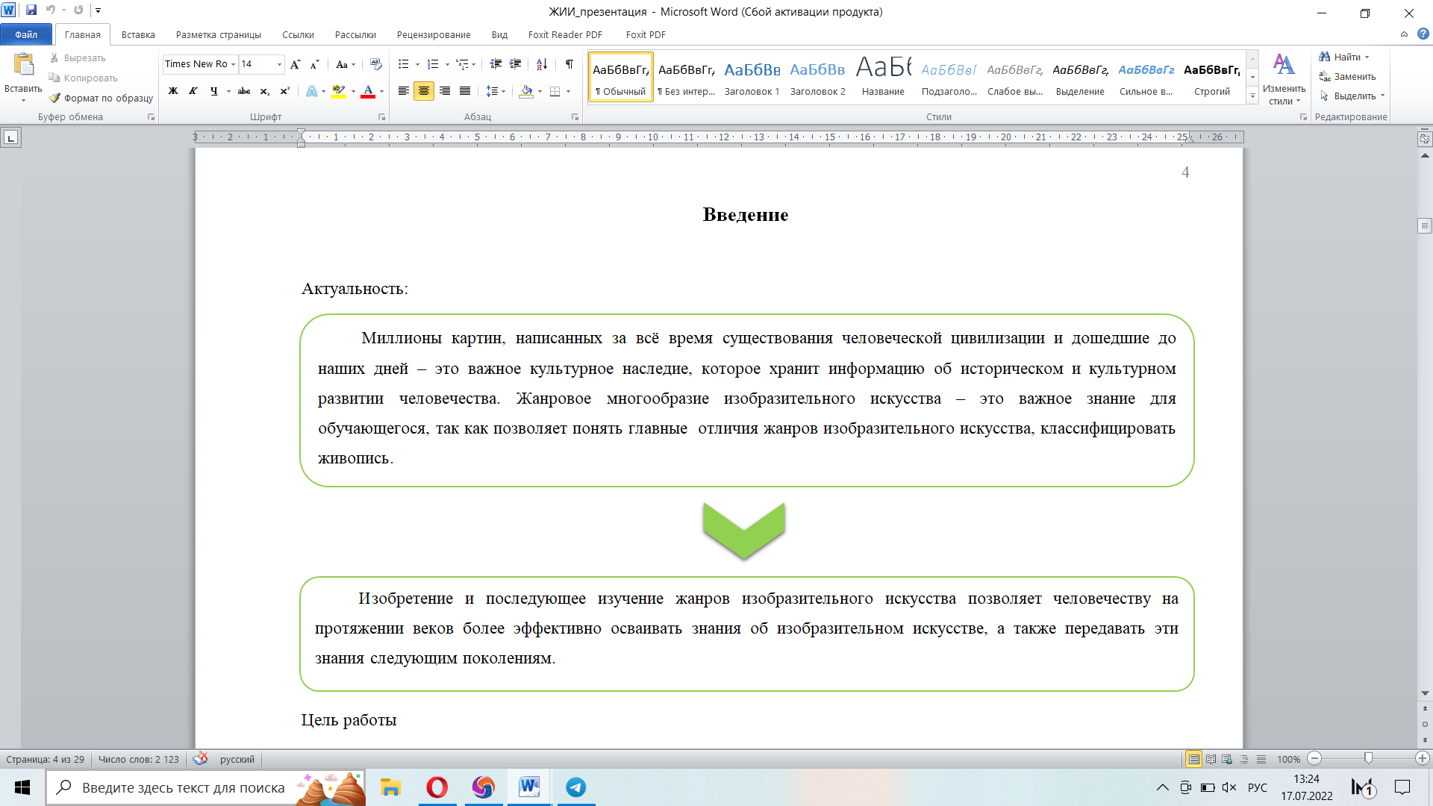
Task: Expand styles gallery more arrow
Action: [1252, 96]
